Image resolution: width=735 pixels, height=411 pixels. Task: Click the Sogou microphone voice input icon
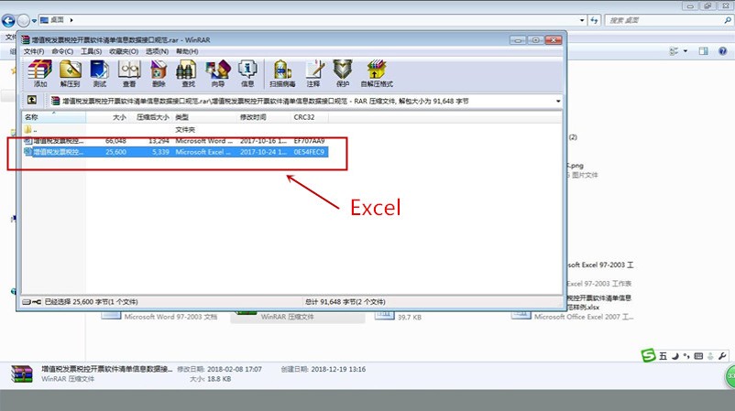710,356
